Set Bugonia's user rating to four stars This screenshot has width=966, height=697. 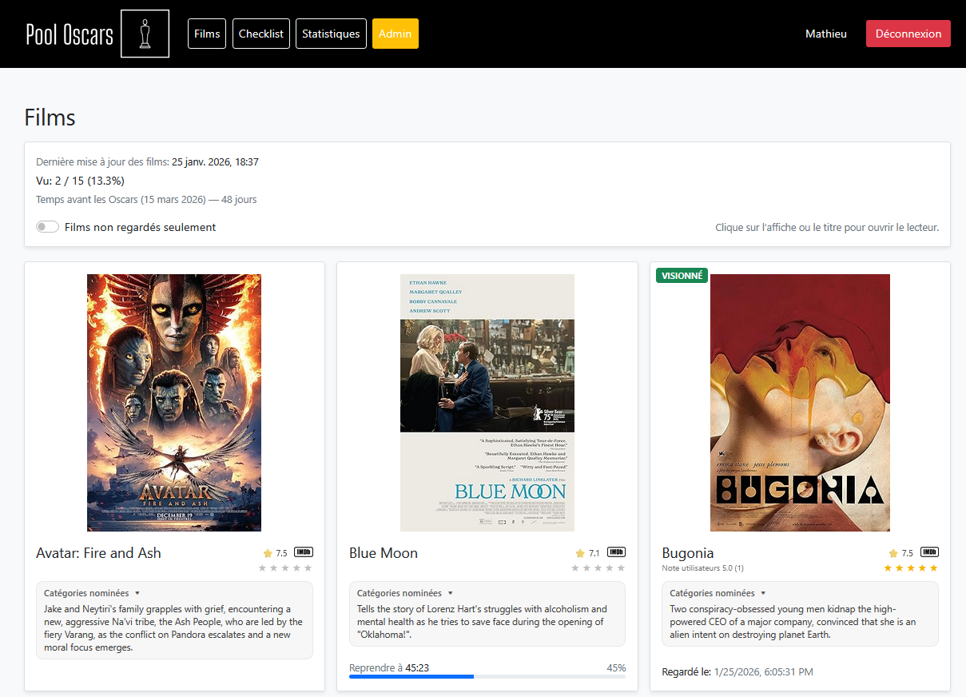pos(922,568)
